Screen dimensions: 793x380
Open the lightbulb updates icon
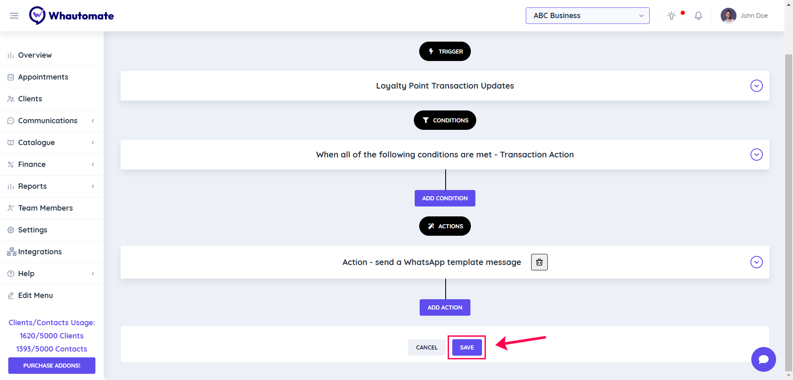point(672,16)
